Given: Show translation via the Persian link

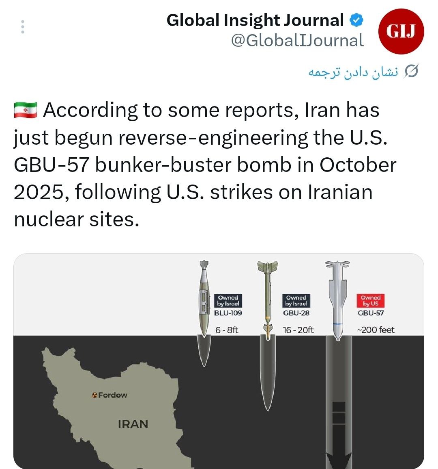Looking at the screenshot, I should click(x=353, y=72).
